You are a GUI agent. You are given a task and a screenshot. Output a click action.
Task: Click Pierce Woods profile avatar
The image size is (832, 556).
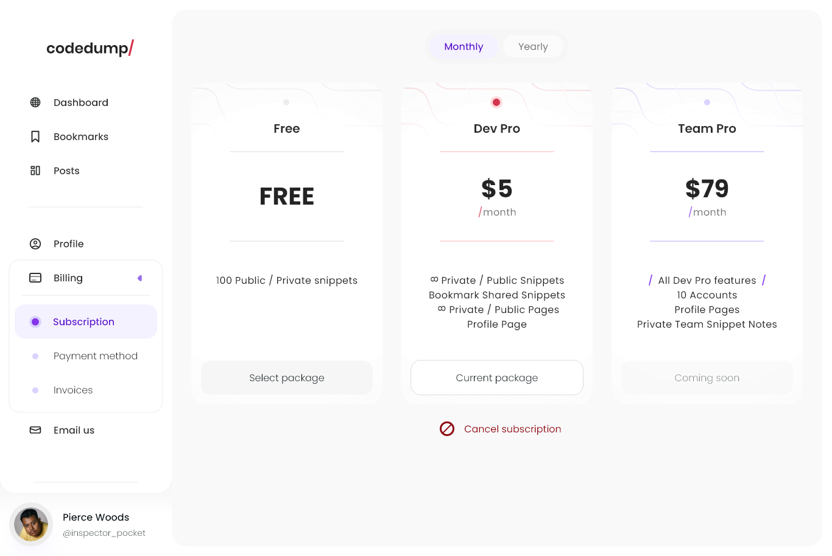click(x=31, y=524)
